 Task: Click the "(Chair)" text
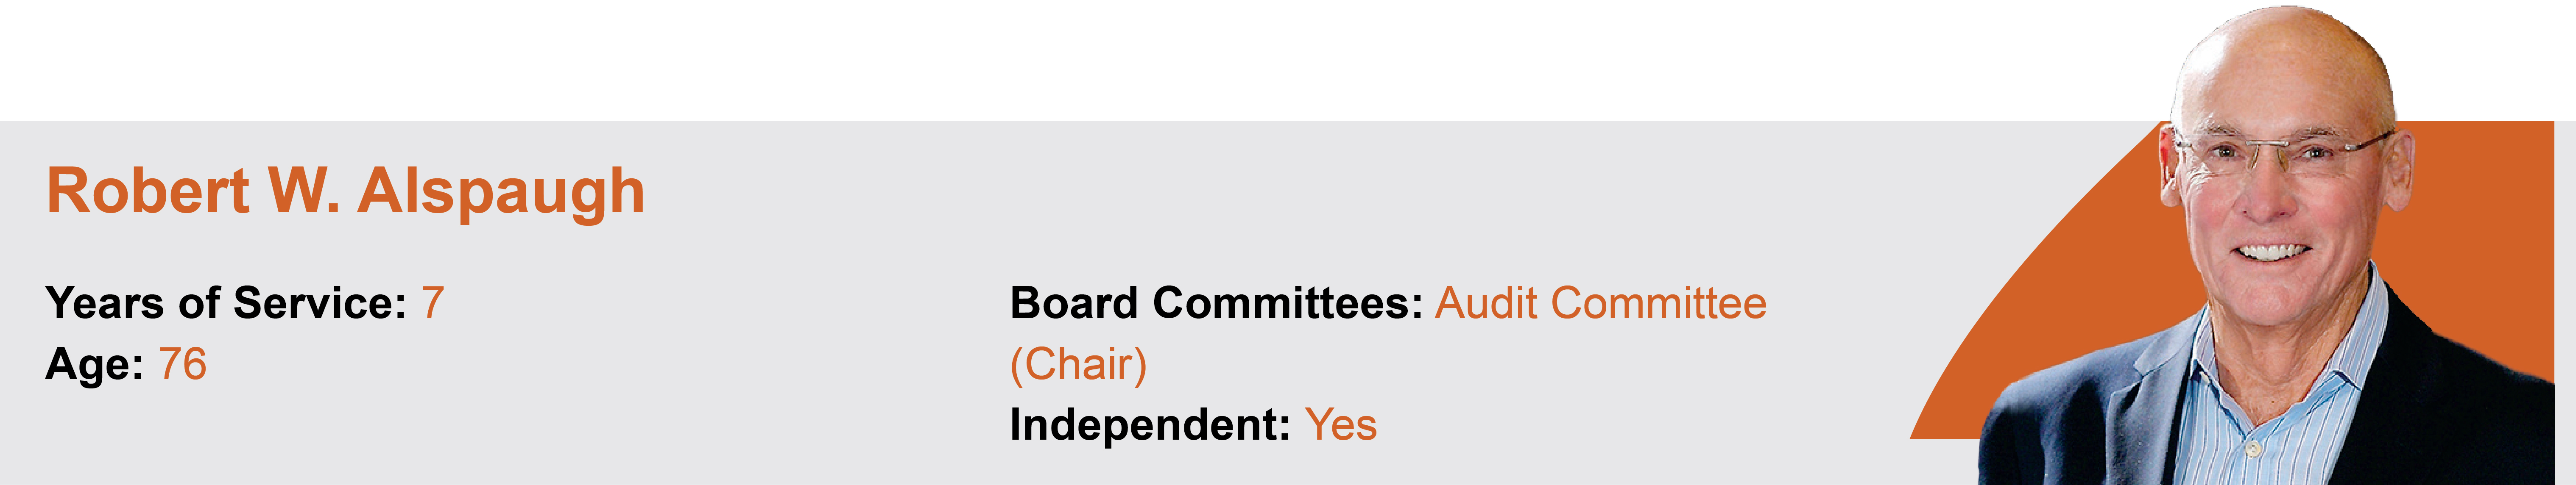coord(1078,364)
